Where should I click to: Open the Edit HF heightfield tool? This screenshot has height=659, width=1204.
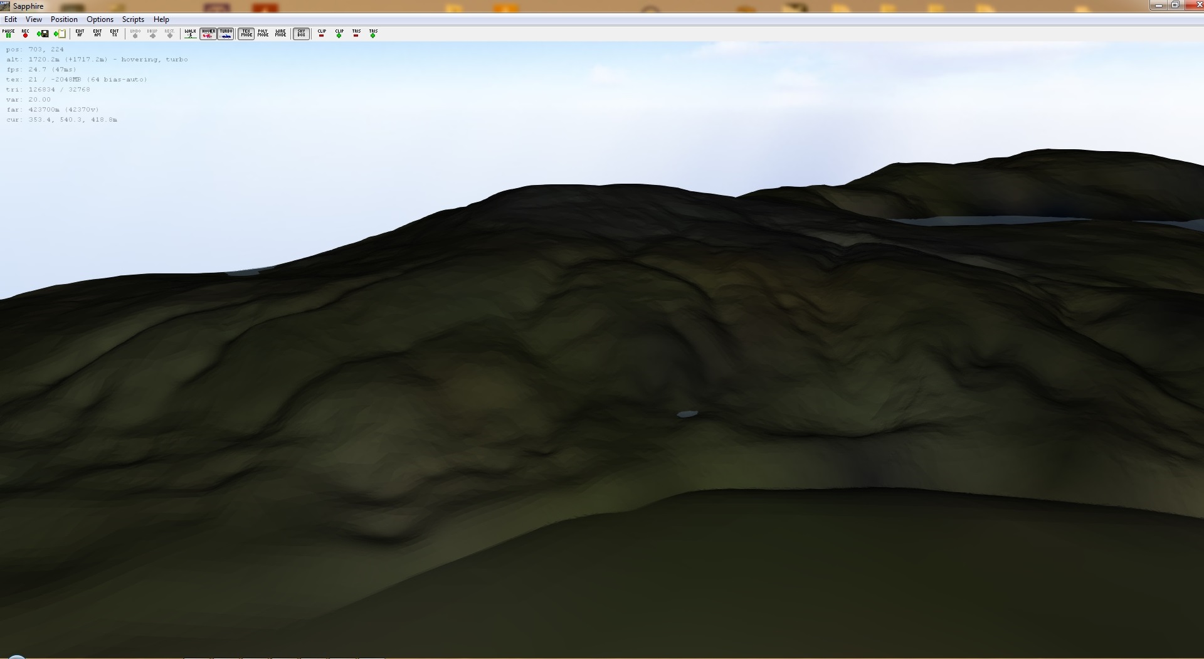80,33
